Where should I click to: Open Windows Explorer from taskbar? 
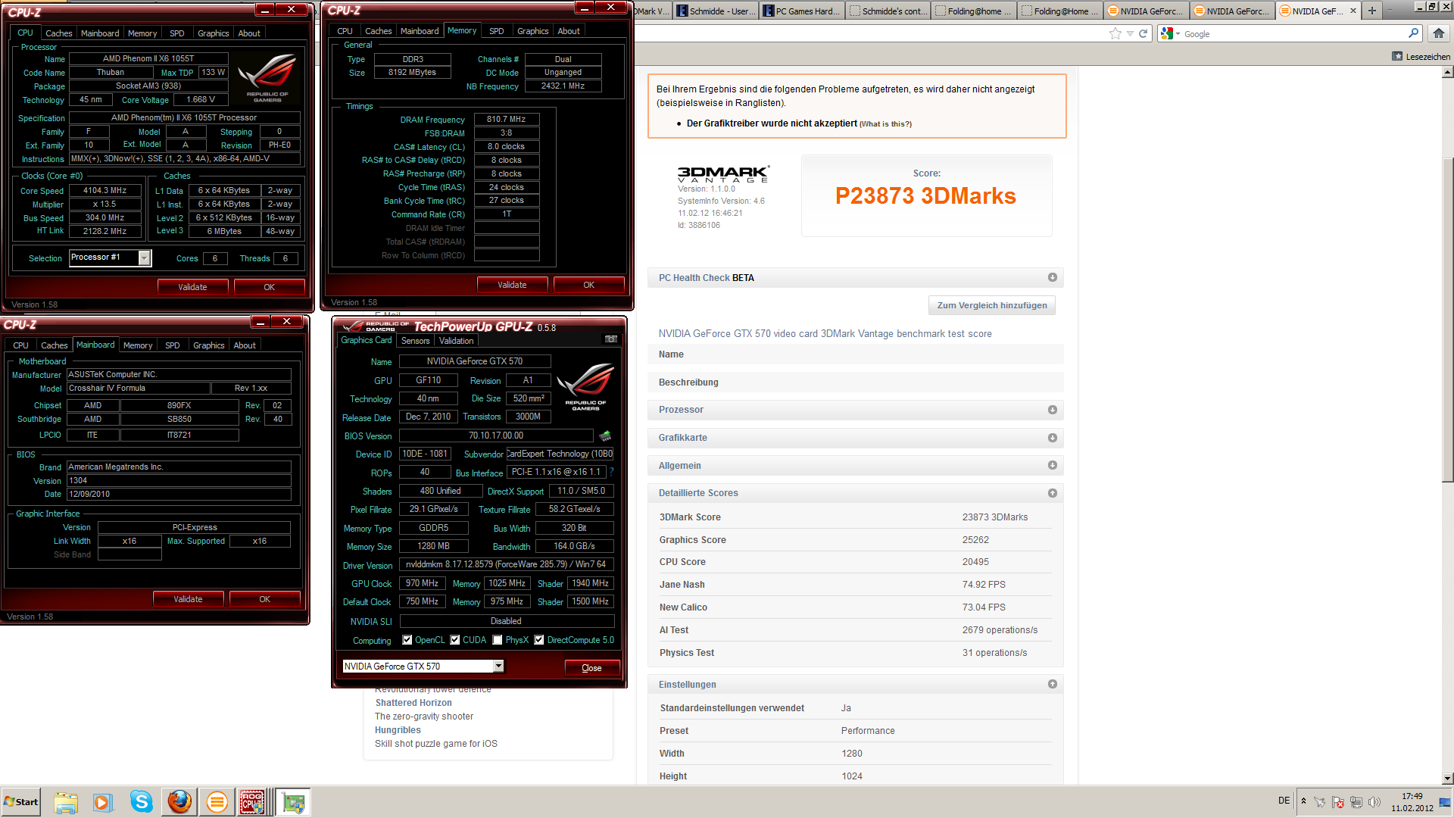66,802
